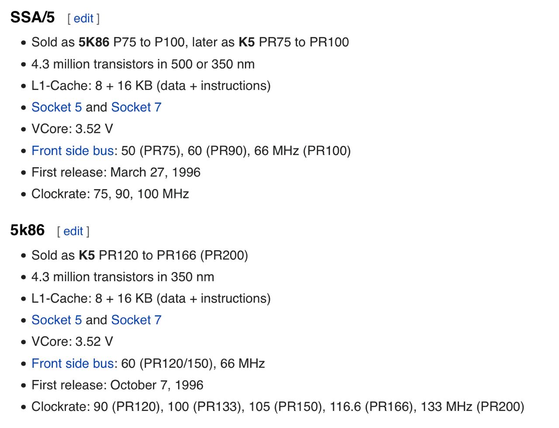559x428 pixels.
Task: Click the 5k86 section heading
Action: [28, 230]
